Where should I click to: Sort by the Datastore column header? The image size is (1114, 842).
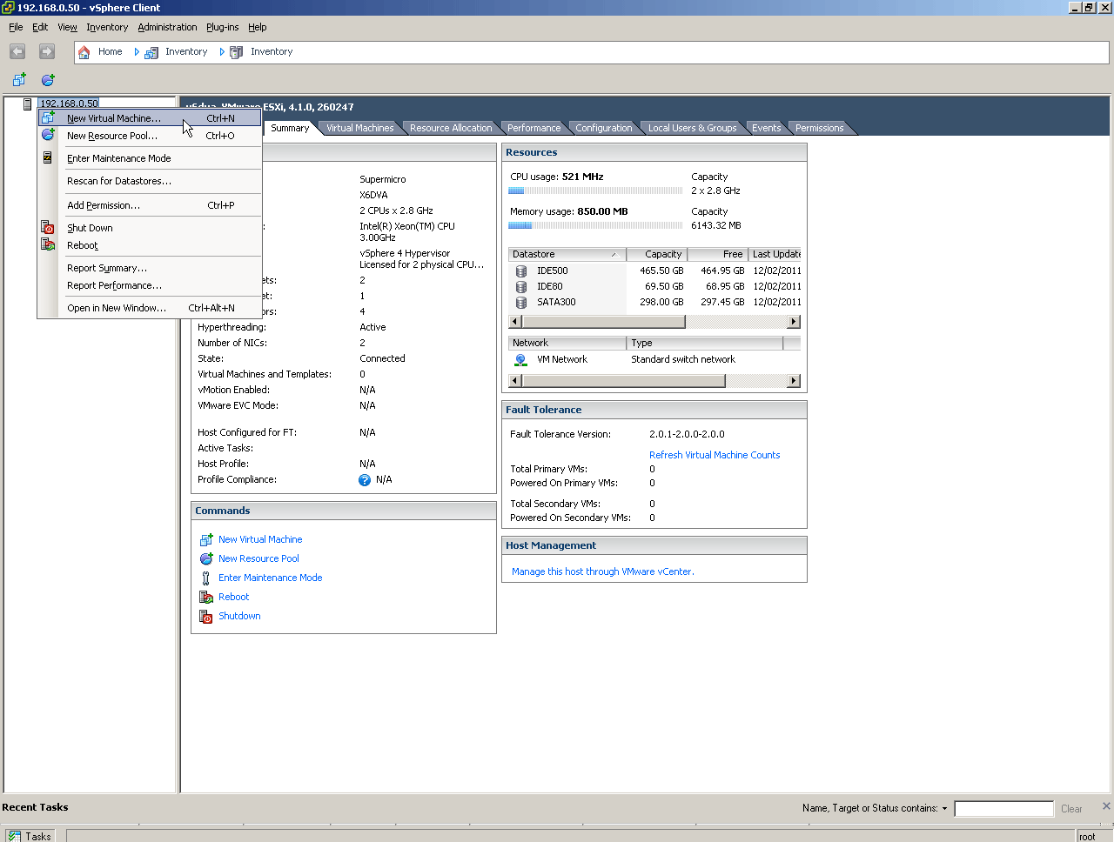[567, 255]
